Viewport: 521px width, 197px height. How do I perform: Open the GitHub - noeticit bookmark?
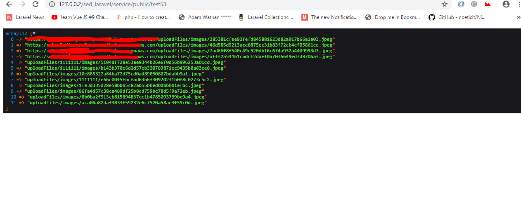(457, 17)
